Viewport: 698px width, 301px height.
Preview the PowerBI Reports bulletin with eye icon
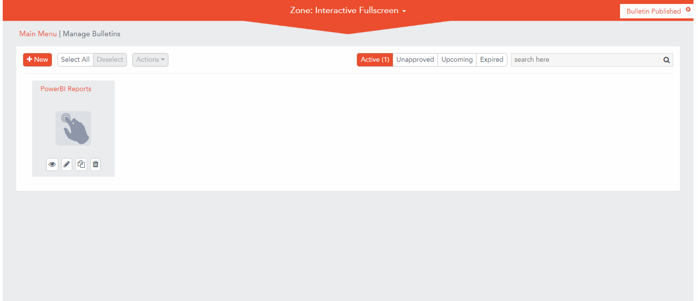[x=52, y=164]
